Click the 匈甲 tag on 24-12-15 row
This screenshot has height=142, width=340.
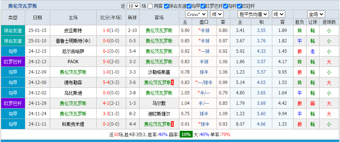[13, 51]
